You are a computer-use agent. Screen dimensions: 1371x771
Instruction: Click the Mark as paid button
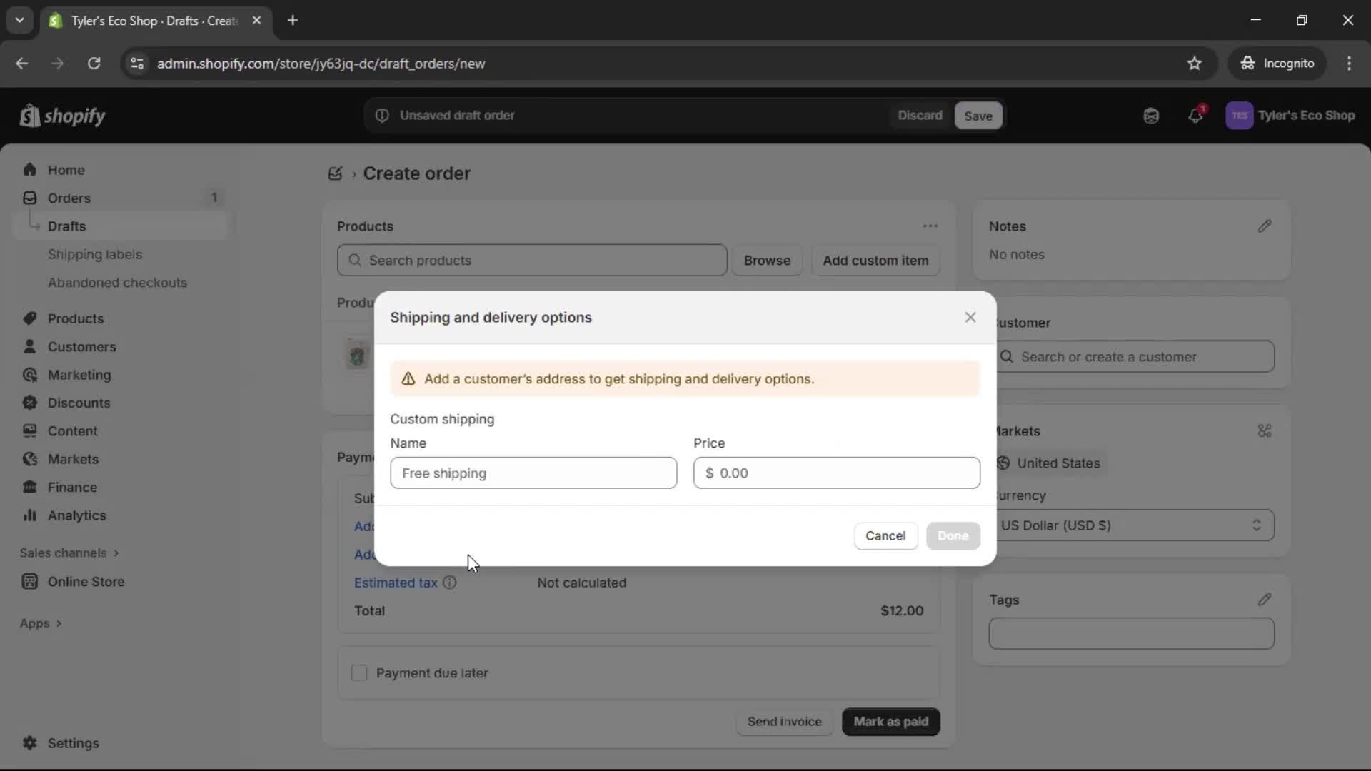tap(890, 722)
